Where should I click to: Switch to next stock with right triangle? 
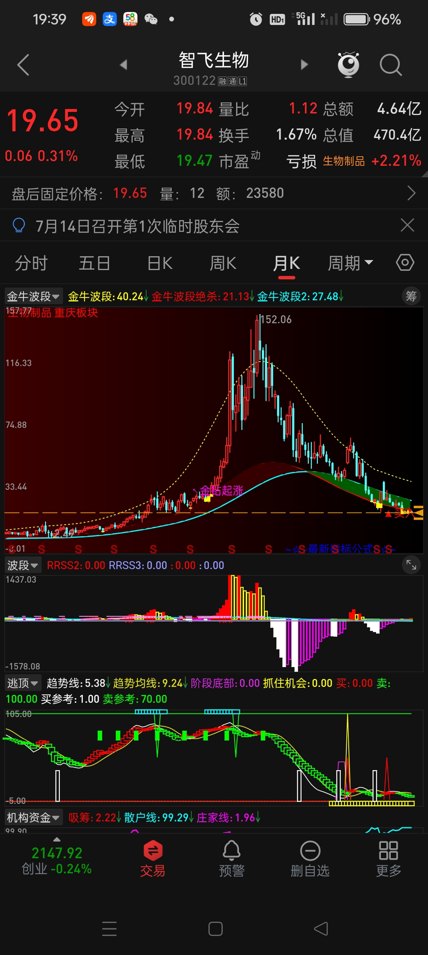304,65
